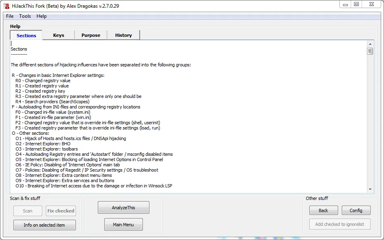
Task: Click the 'F2 - Changed registry value' line
Action: point(88,123)
